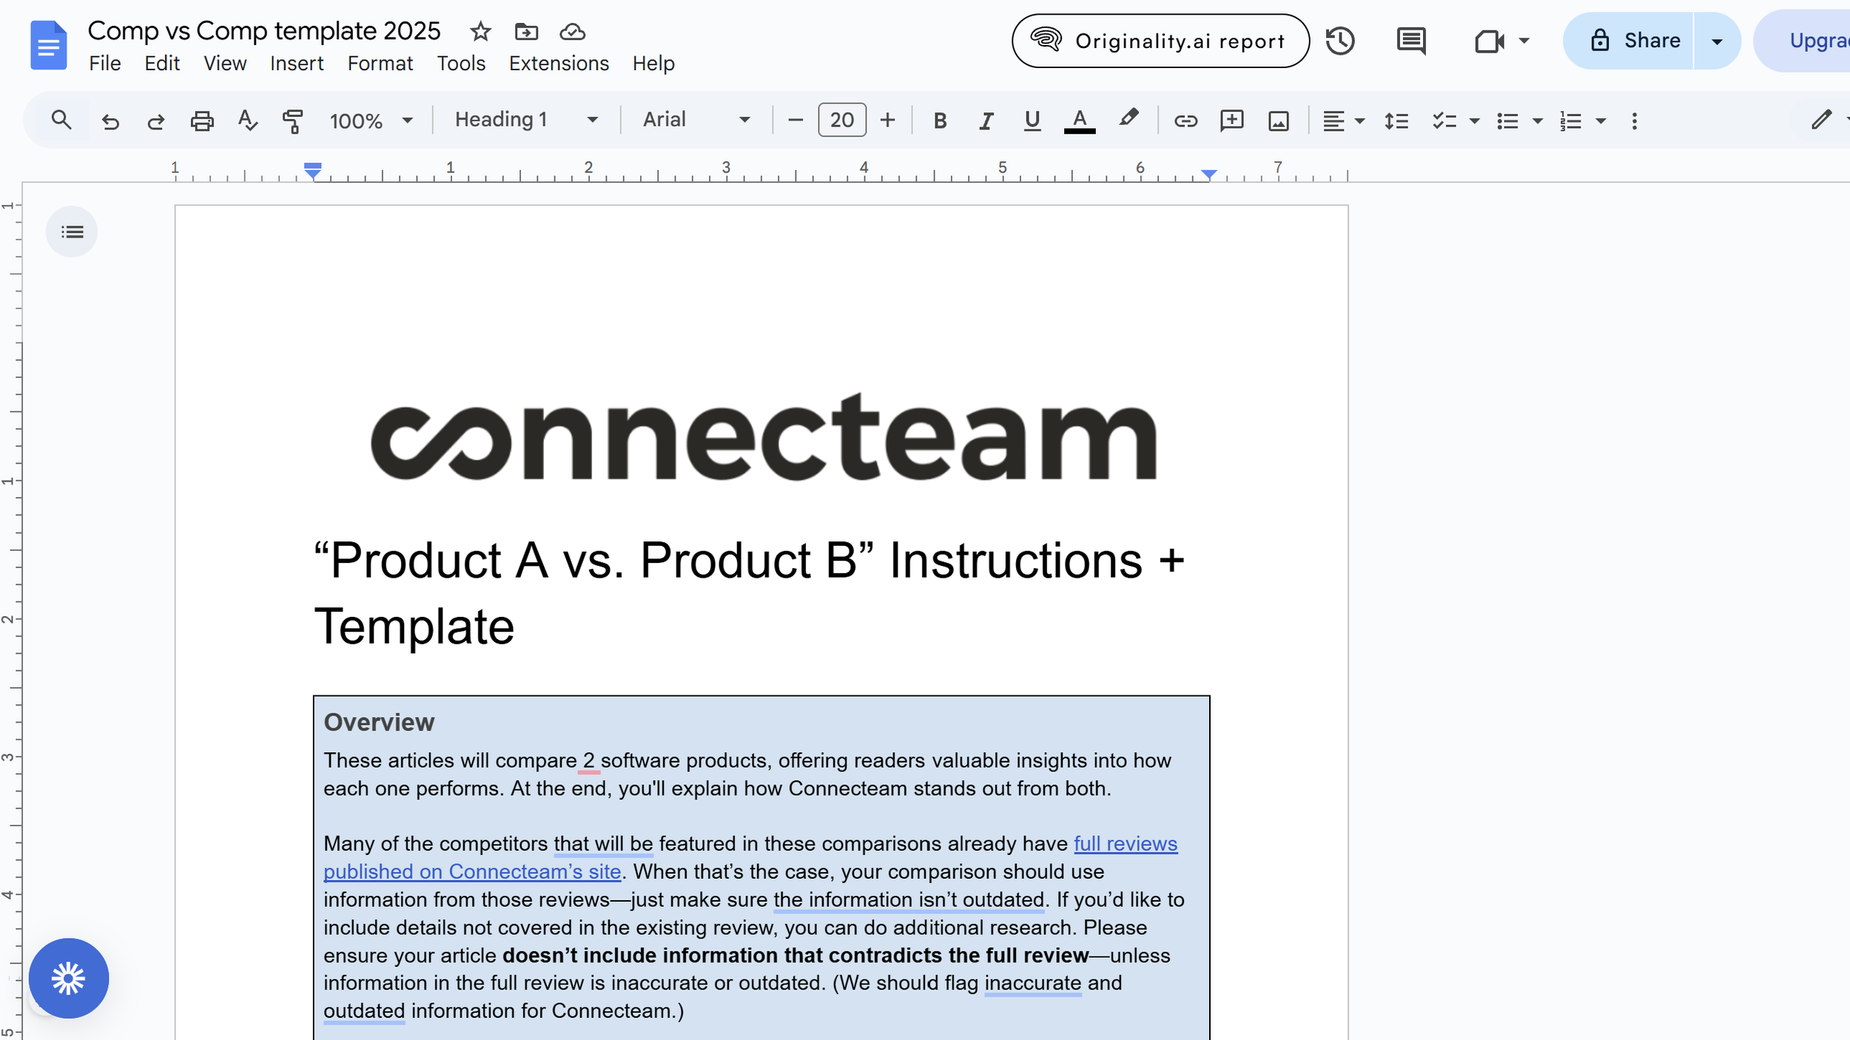Open the Format menu
Viewport: 1850px width, 1040px height.
tap(380, 64)
